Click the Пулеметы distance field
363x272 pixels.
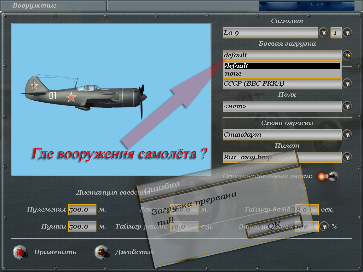pyautogui.click(x=82, y=210)
